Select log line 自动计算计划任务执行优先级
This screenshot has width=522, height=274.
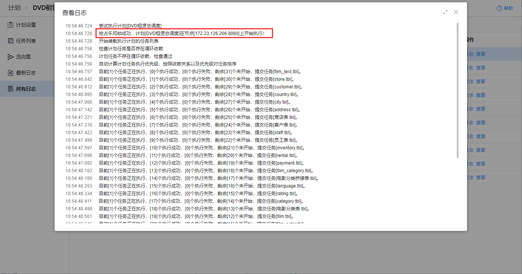click(168, 64)
